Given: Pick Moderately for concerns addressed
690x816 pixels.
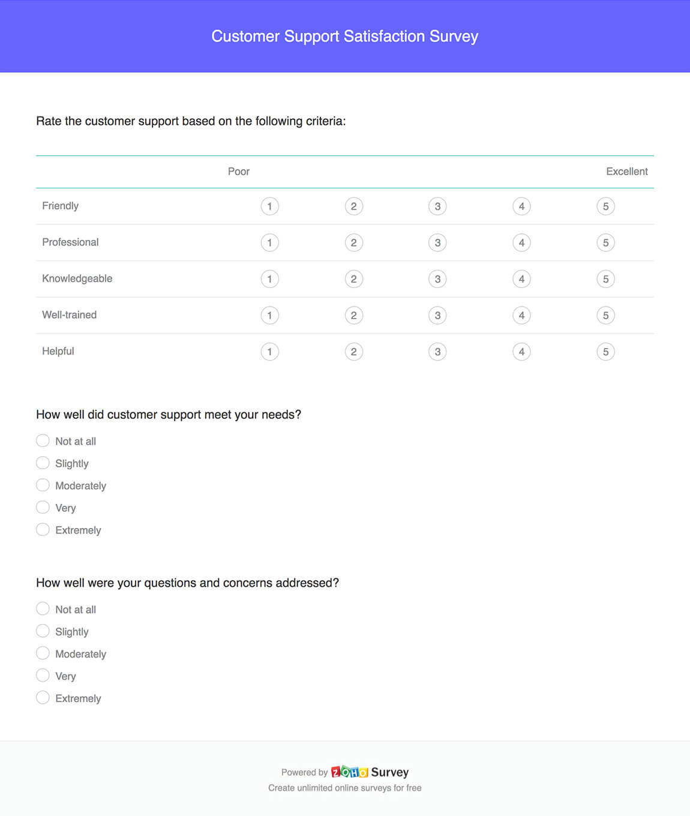Looking at the screenshot, I should click(43, 652).
